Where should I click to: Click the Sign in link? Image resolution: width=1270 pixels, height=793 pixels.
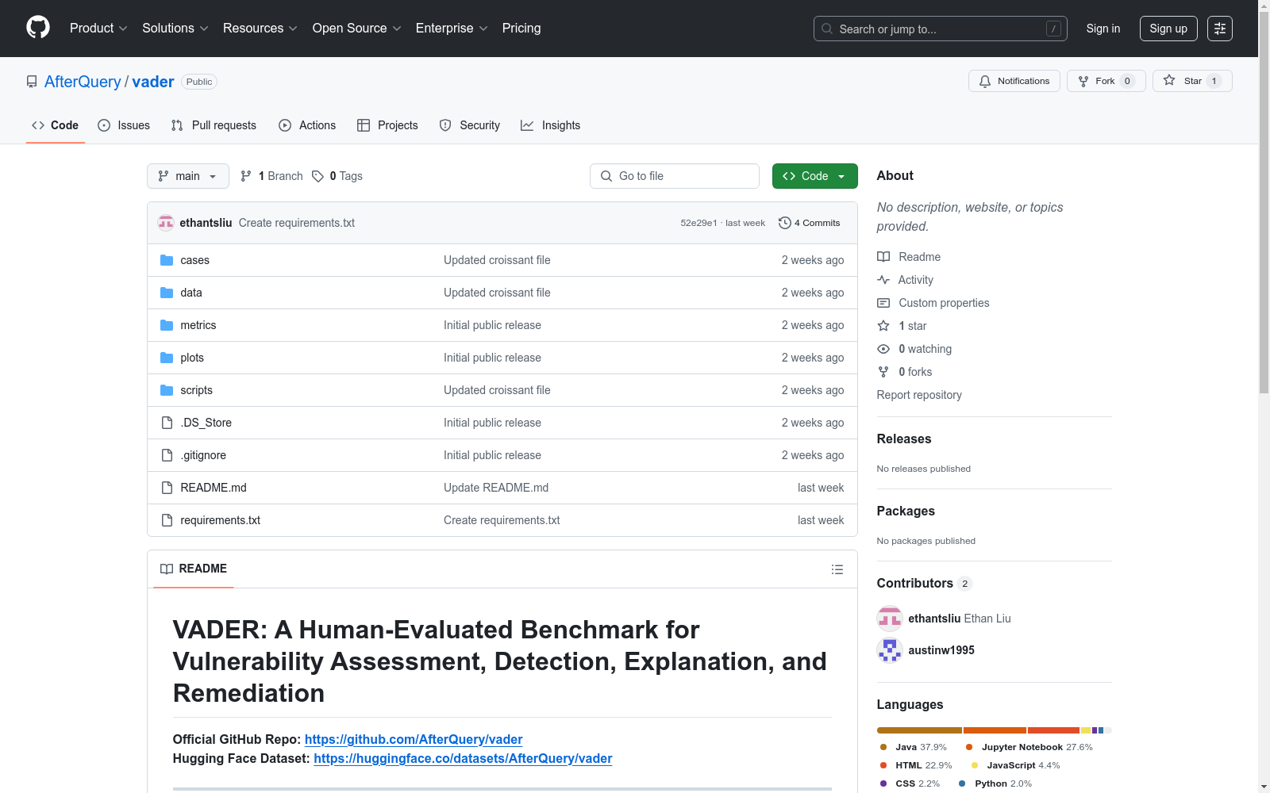coord(1103,29)
